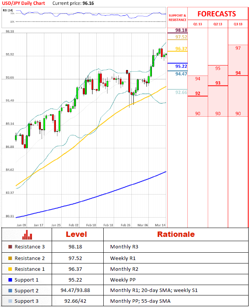Click the FORECASTS heading
The height and width of the screenshot is (307, 249).
(217, 14)
